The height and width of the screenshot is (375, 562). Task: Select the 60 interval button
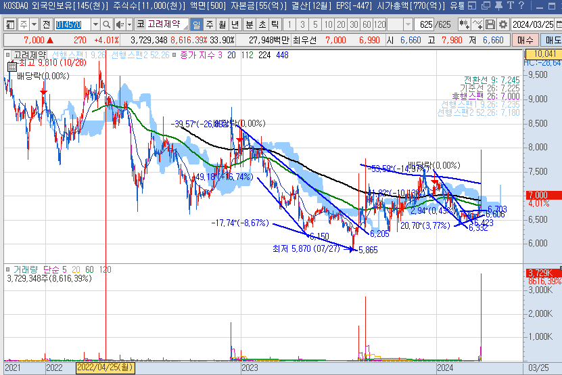point(367,24)
